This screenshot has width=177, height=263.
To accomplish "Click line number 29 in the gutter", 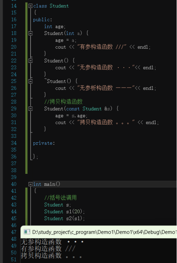I will (x=14, y=109).
